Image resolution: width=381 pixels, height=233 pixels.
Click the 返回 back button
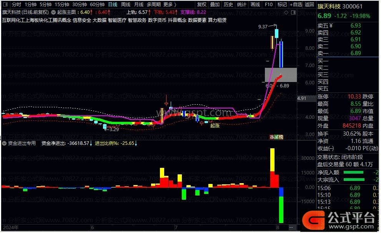(309, 4)
